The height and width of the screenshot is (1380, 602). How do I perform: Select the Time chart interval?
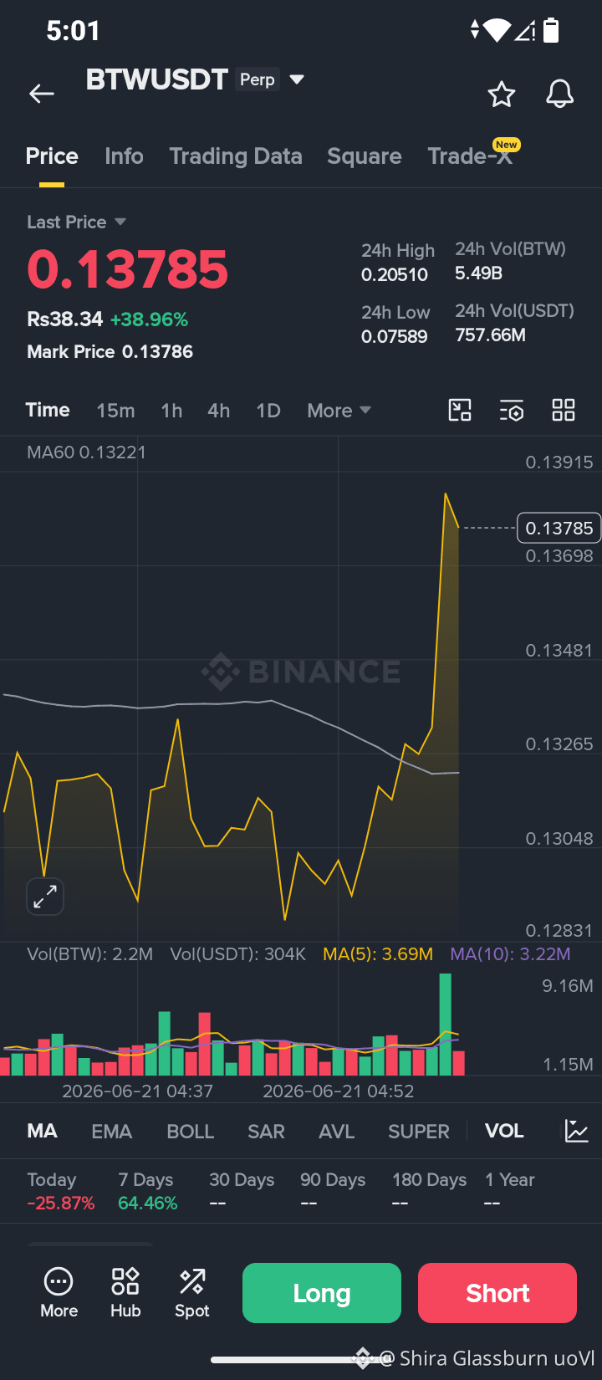[x=48, y=410]
